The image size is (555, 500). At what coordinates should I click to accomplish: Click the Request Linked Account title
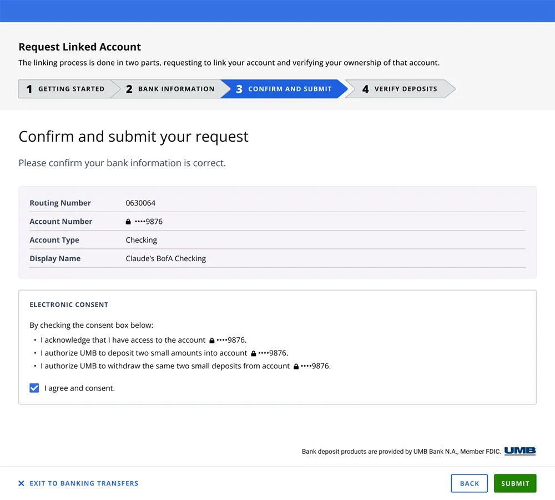click(x=79, y=47)
